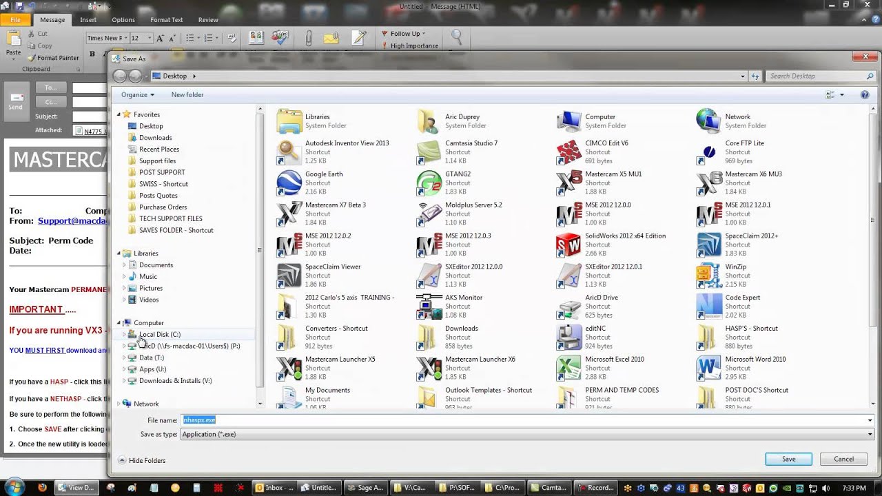Image resolution: width=882 pixels, height=496 pixels.
Task: Click the Cancel button
Action: pos(844,459)
